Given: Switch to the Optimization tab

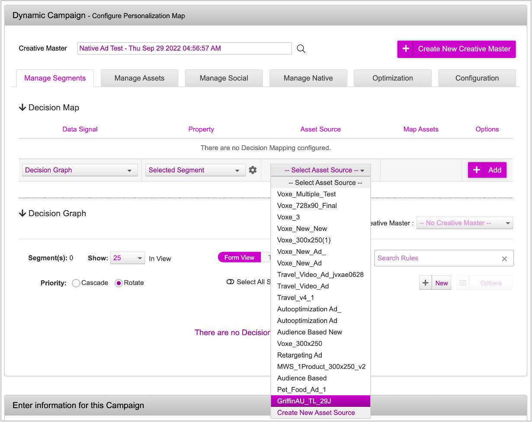Looking at the screenshot, I should pyautogui.click(x=392, y=78).
